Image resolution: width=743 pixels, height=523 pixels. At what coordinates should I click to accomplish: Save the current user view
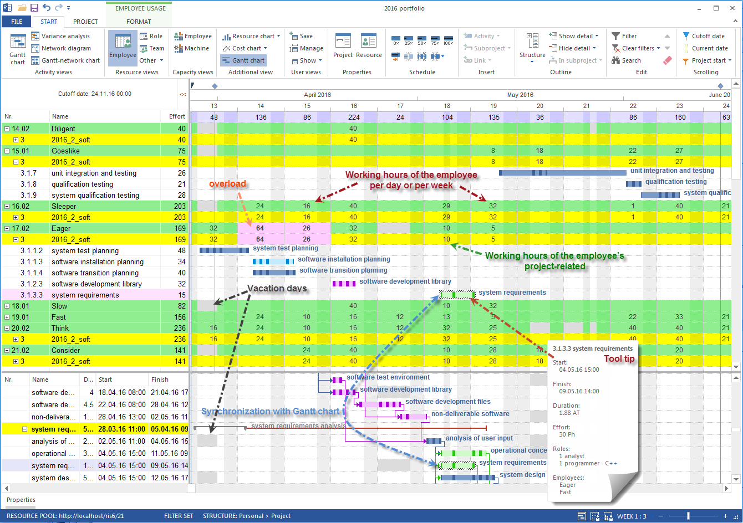click(x=301, y=36)
